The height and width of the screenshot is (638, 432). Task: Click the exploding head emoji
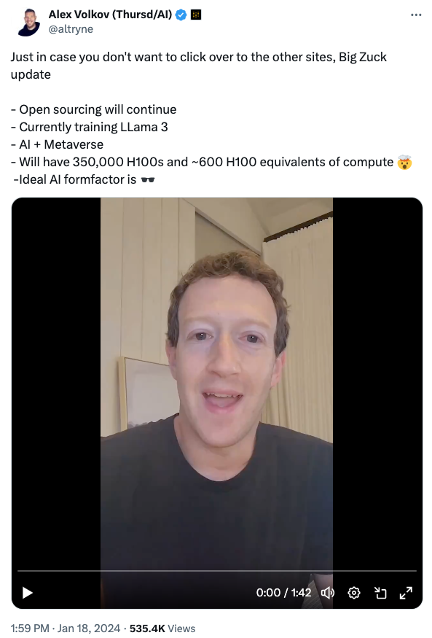(x=405, y=163)
